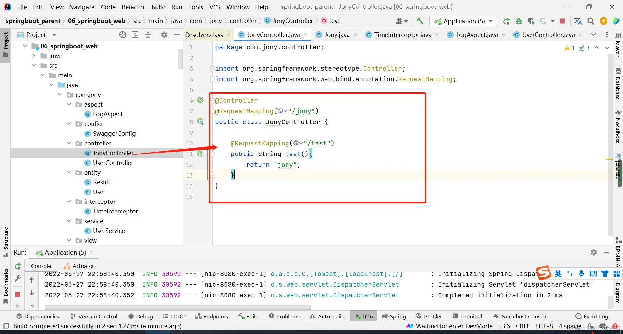The image size is (623, 334).
Task: Click the orange IDE update arrow icon
Action: pyautogui.click(x=604, y=21)
